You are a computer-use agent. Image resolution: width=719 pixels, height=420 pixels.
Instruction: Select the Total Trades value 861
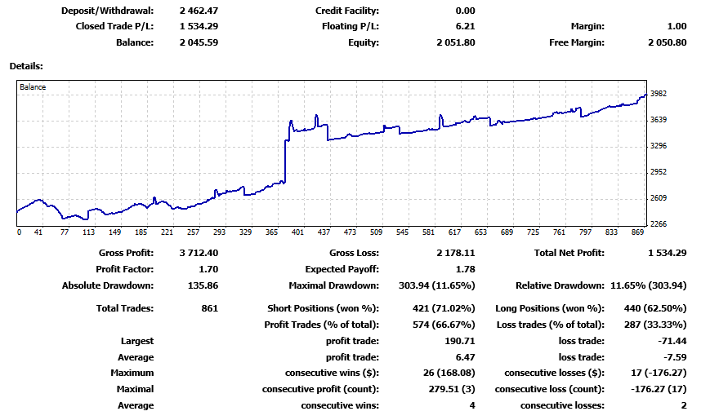pyautogui.click(x=209, y=308)
